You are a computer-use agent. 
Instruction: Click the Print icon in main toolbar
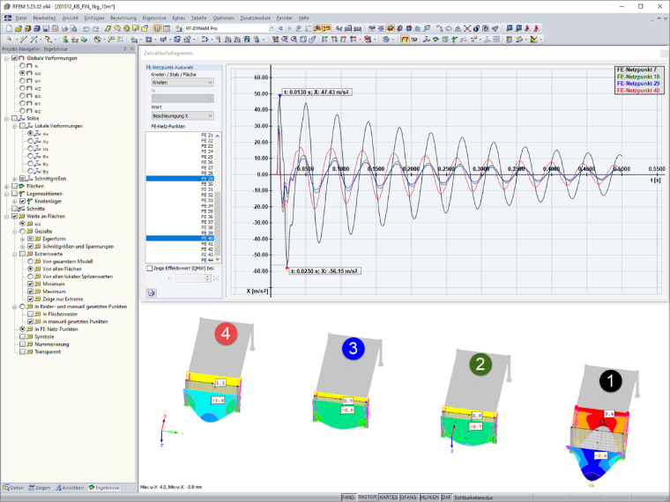tap(64, 28)
